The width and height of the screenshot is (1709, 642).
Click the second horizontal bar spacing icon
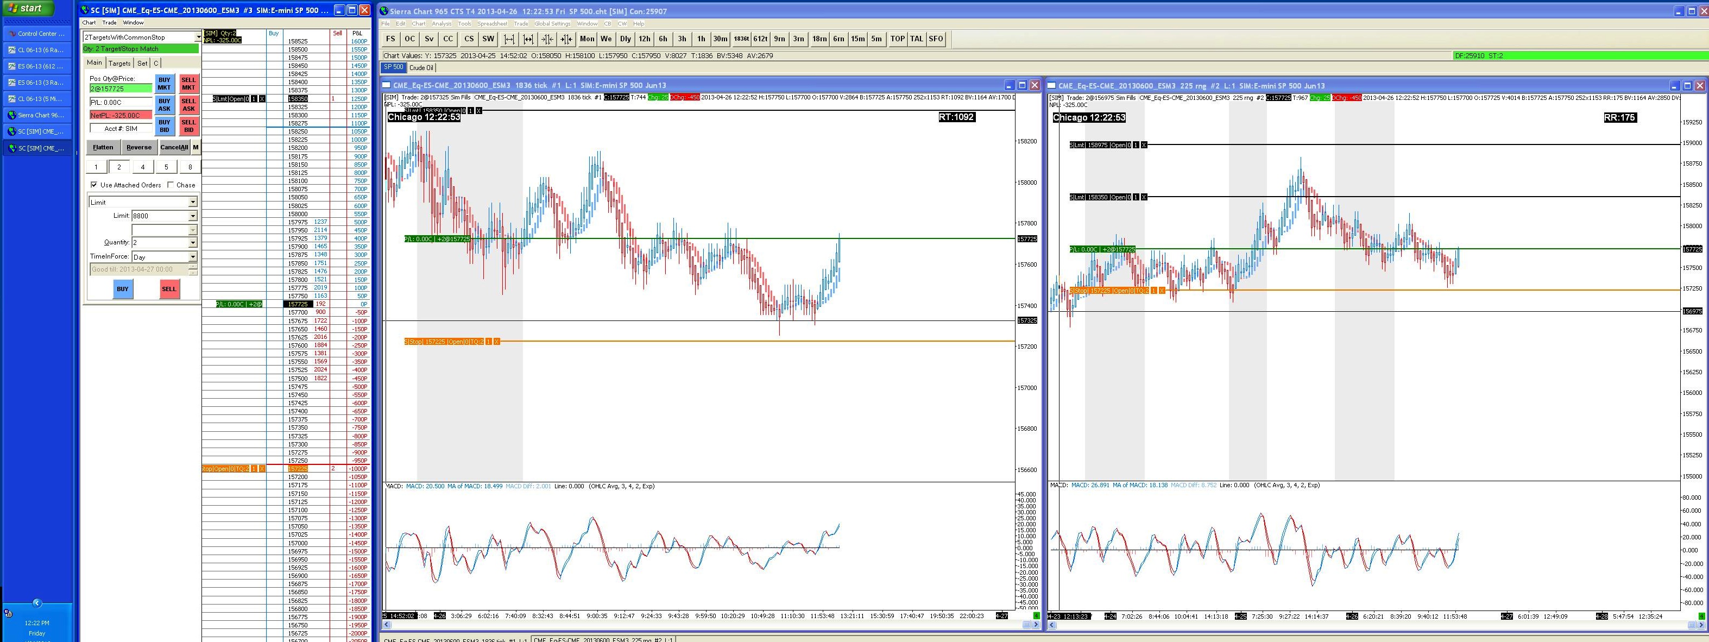pyautogui.click(x=528, y=39)
